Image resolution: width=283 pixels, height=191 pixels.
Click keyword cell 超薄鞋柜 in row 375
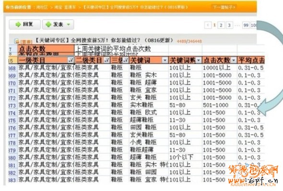tap(149, 120)
